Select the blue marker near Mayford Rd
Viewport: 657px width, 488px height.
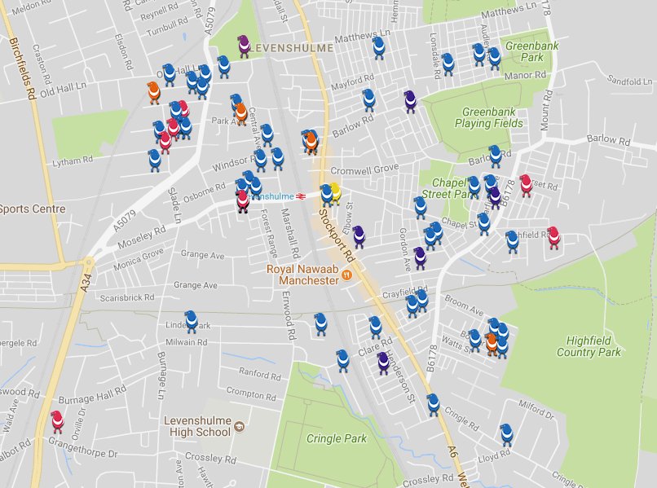[x=368, y=100]
